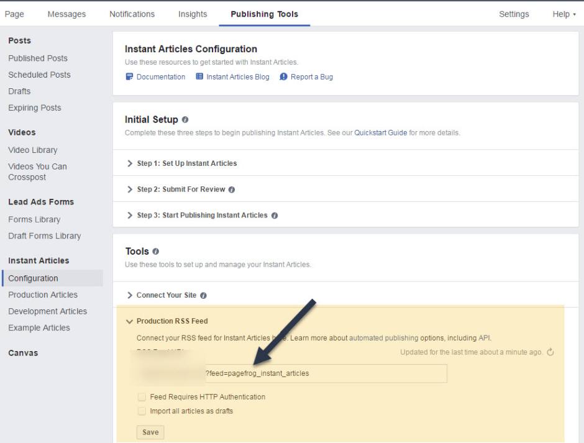Open Published Posts in sidebar

click(38, 58)
